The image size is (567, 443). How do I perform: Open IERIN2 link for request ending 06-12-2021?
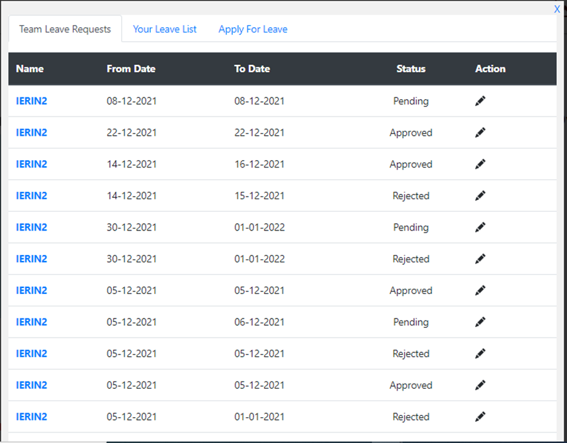pyautogui.click(x=32, y=322)
